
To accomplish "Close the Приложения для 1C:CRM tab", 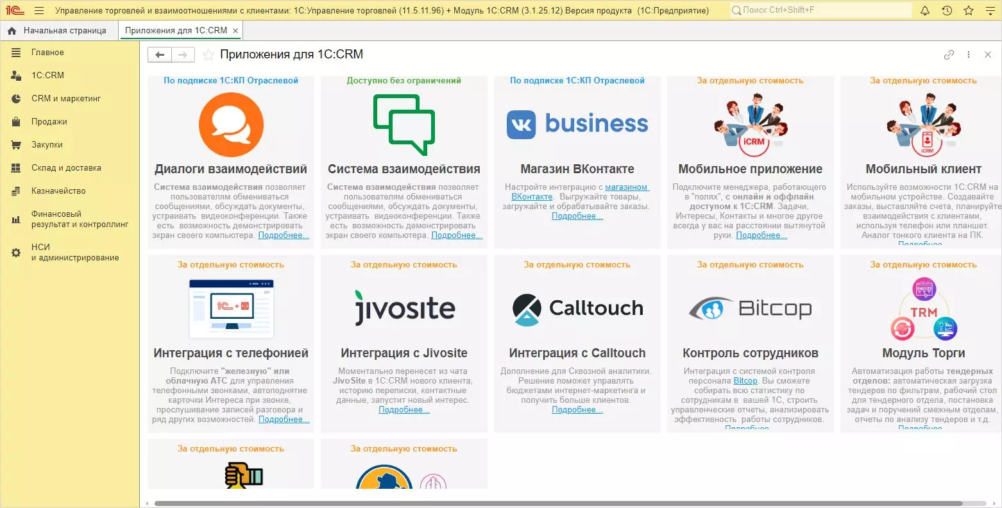I will click(235, 31).
